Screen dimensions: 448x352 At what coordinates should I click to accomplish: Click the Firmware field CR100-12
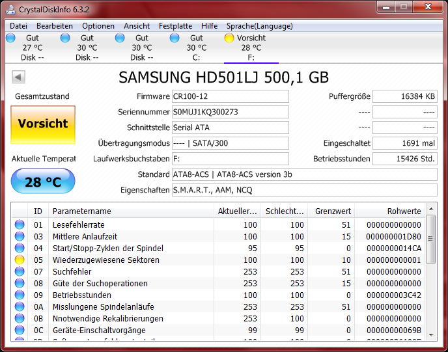click(x=231, y=96)
